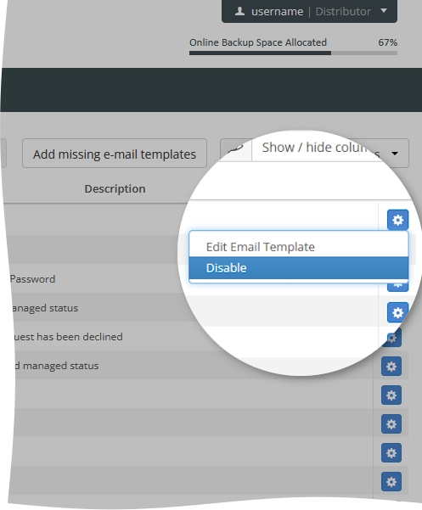The width and height of the screenshot is (422, 510).
Task: Click Add missing e-mail templates button
Action: tap(115, 154)
